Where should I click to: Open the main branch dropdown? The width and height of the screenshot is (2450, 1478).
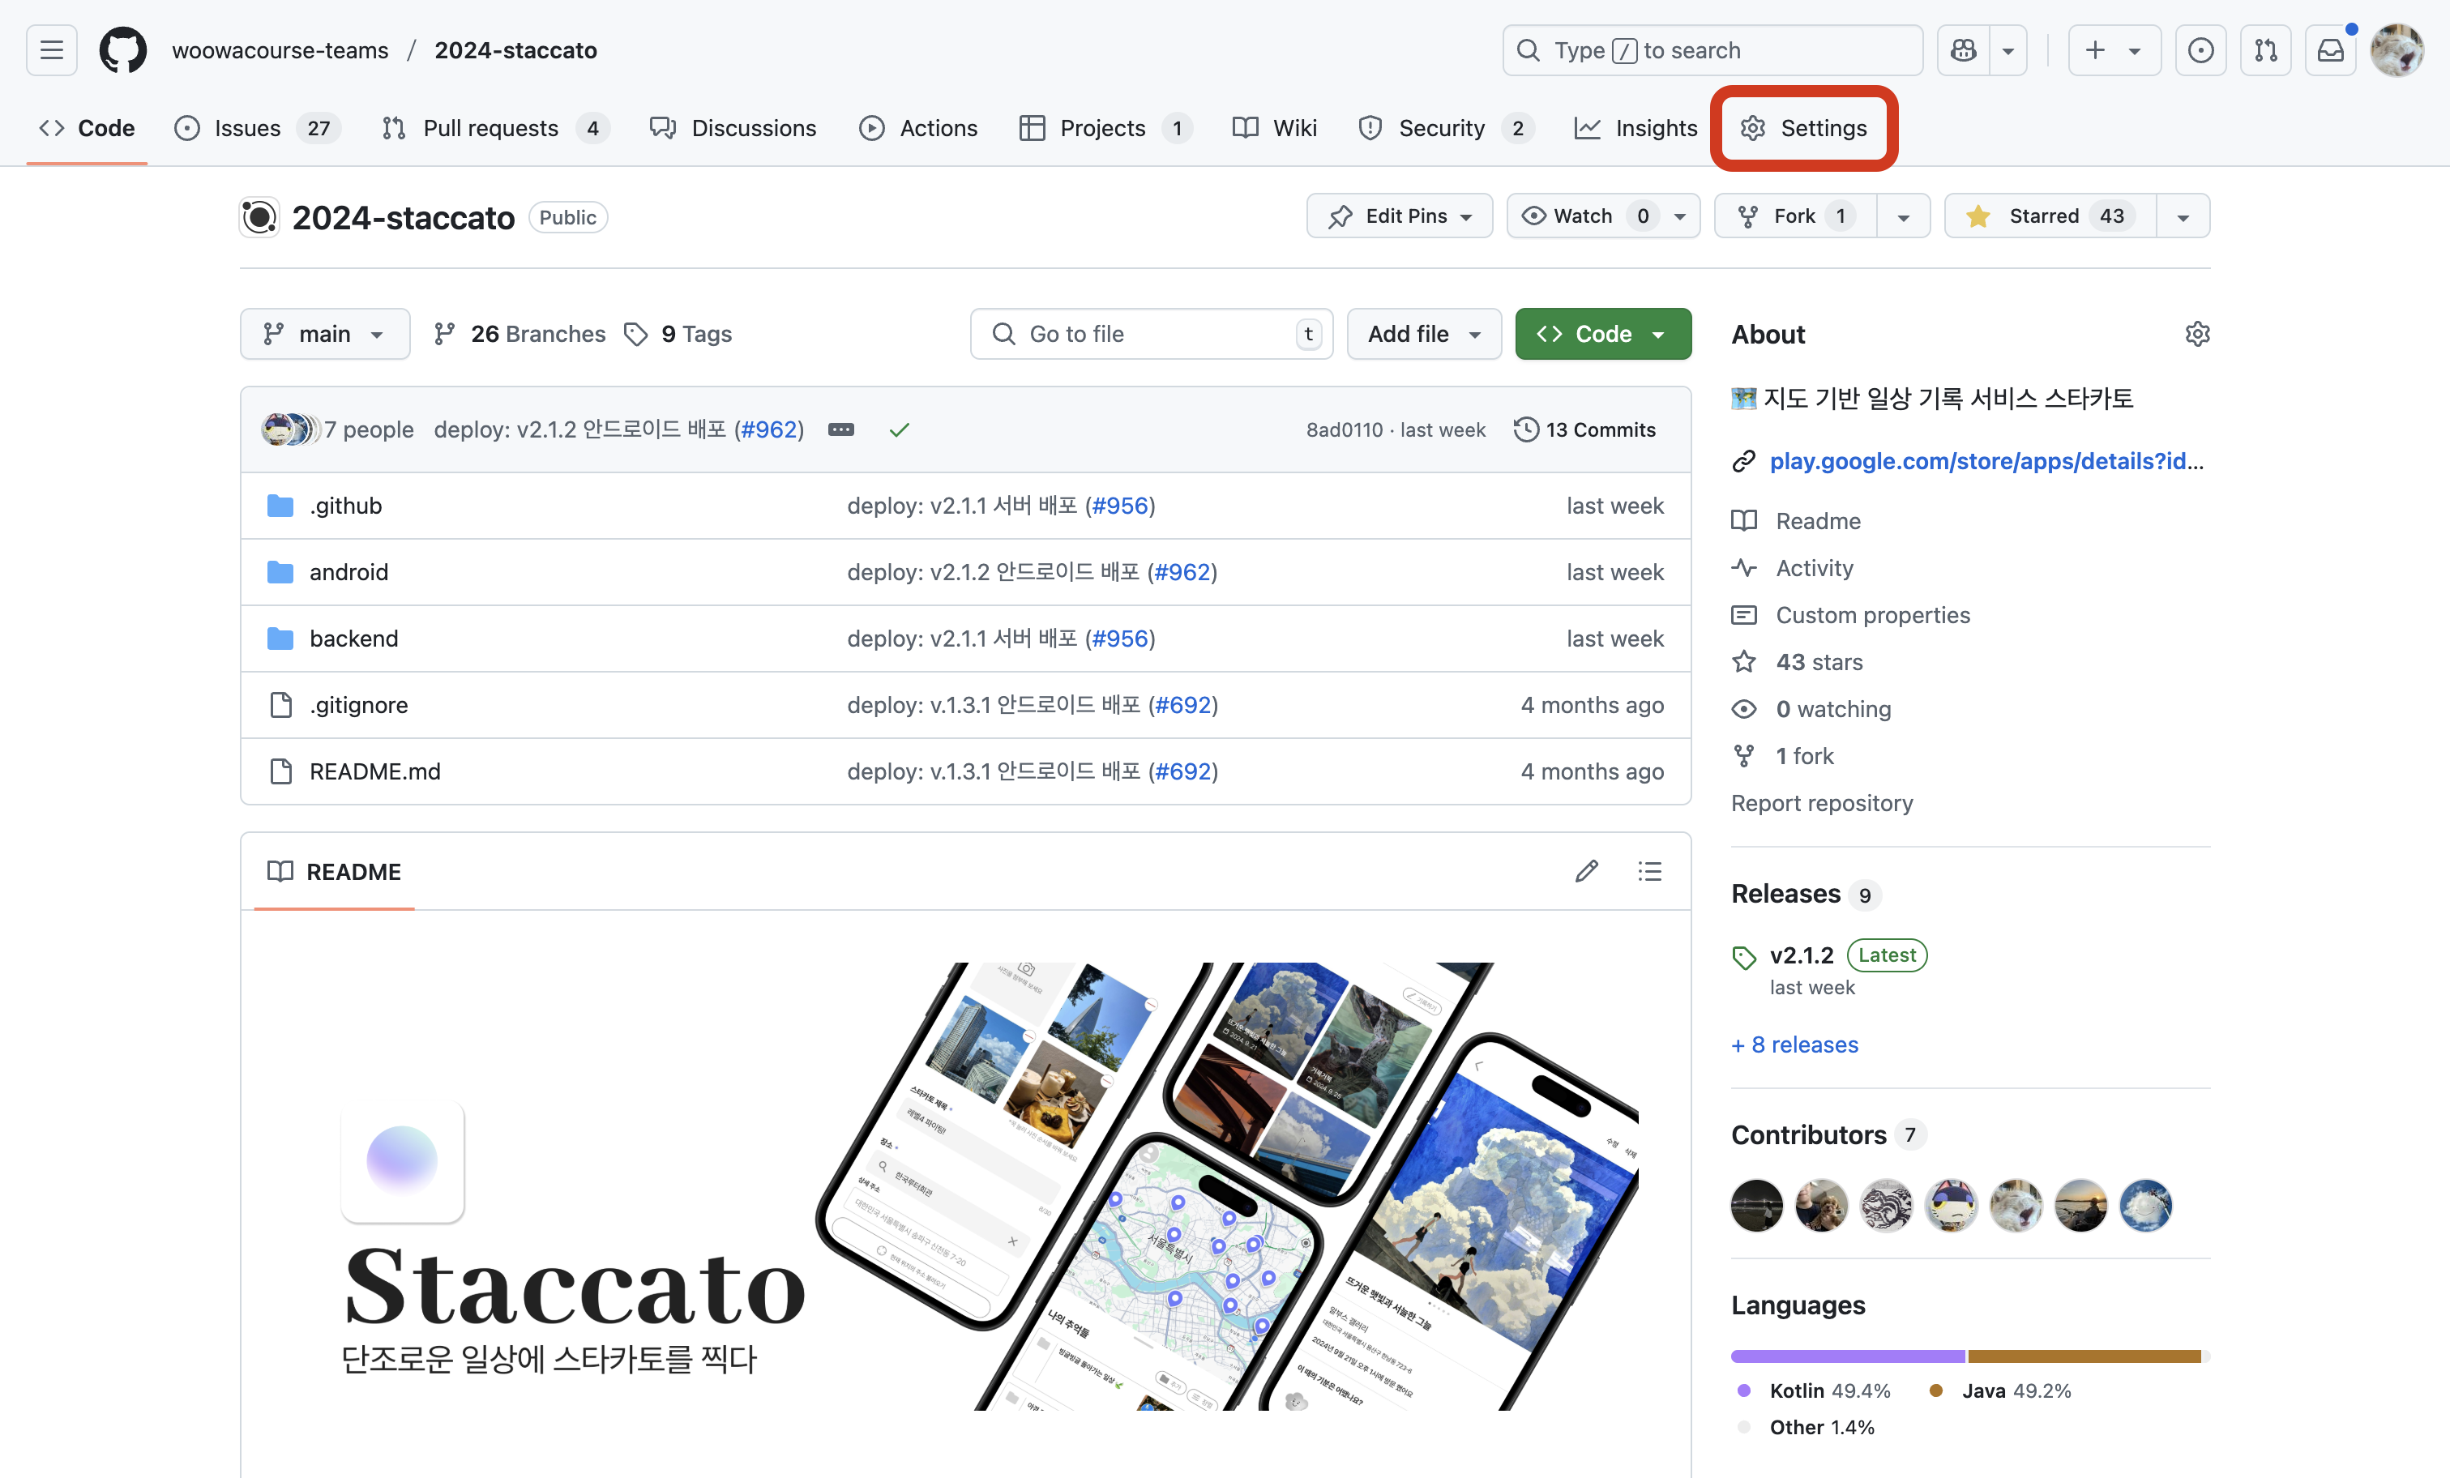point(324,334)
